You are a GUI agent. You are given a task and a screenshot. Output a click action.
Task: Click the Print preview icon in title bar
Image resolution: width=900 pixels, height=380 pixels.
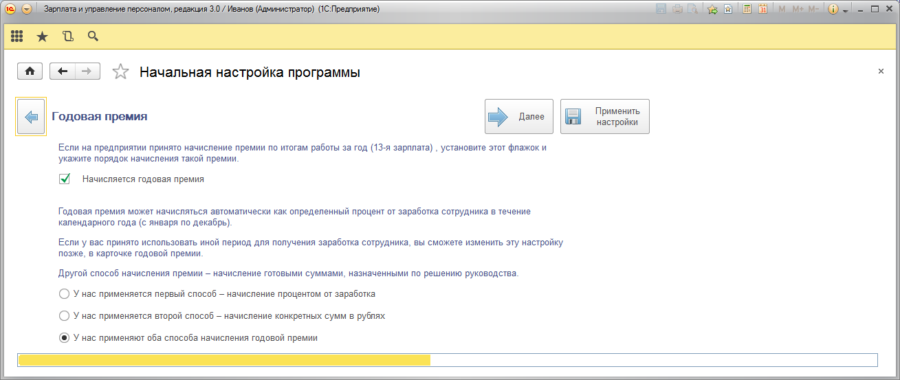[x=692, y=10]
